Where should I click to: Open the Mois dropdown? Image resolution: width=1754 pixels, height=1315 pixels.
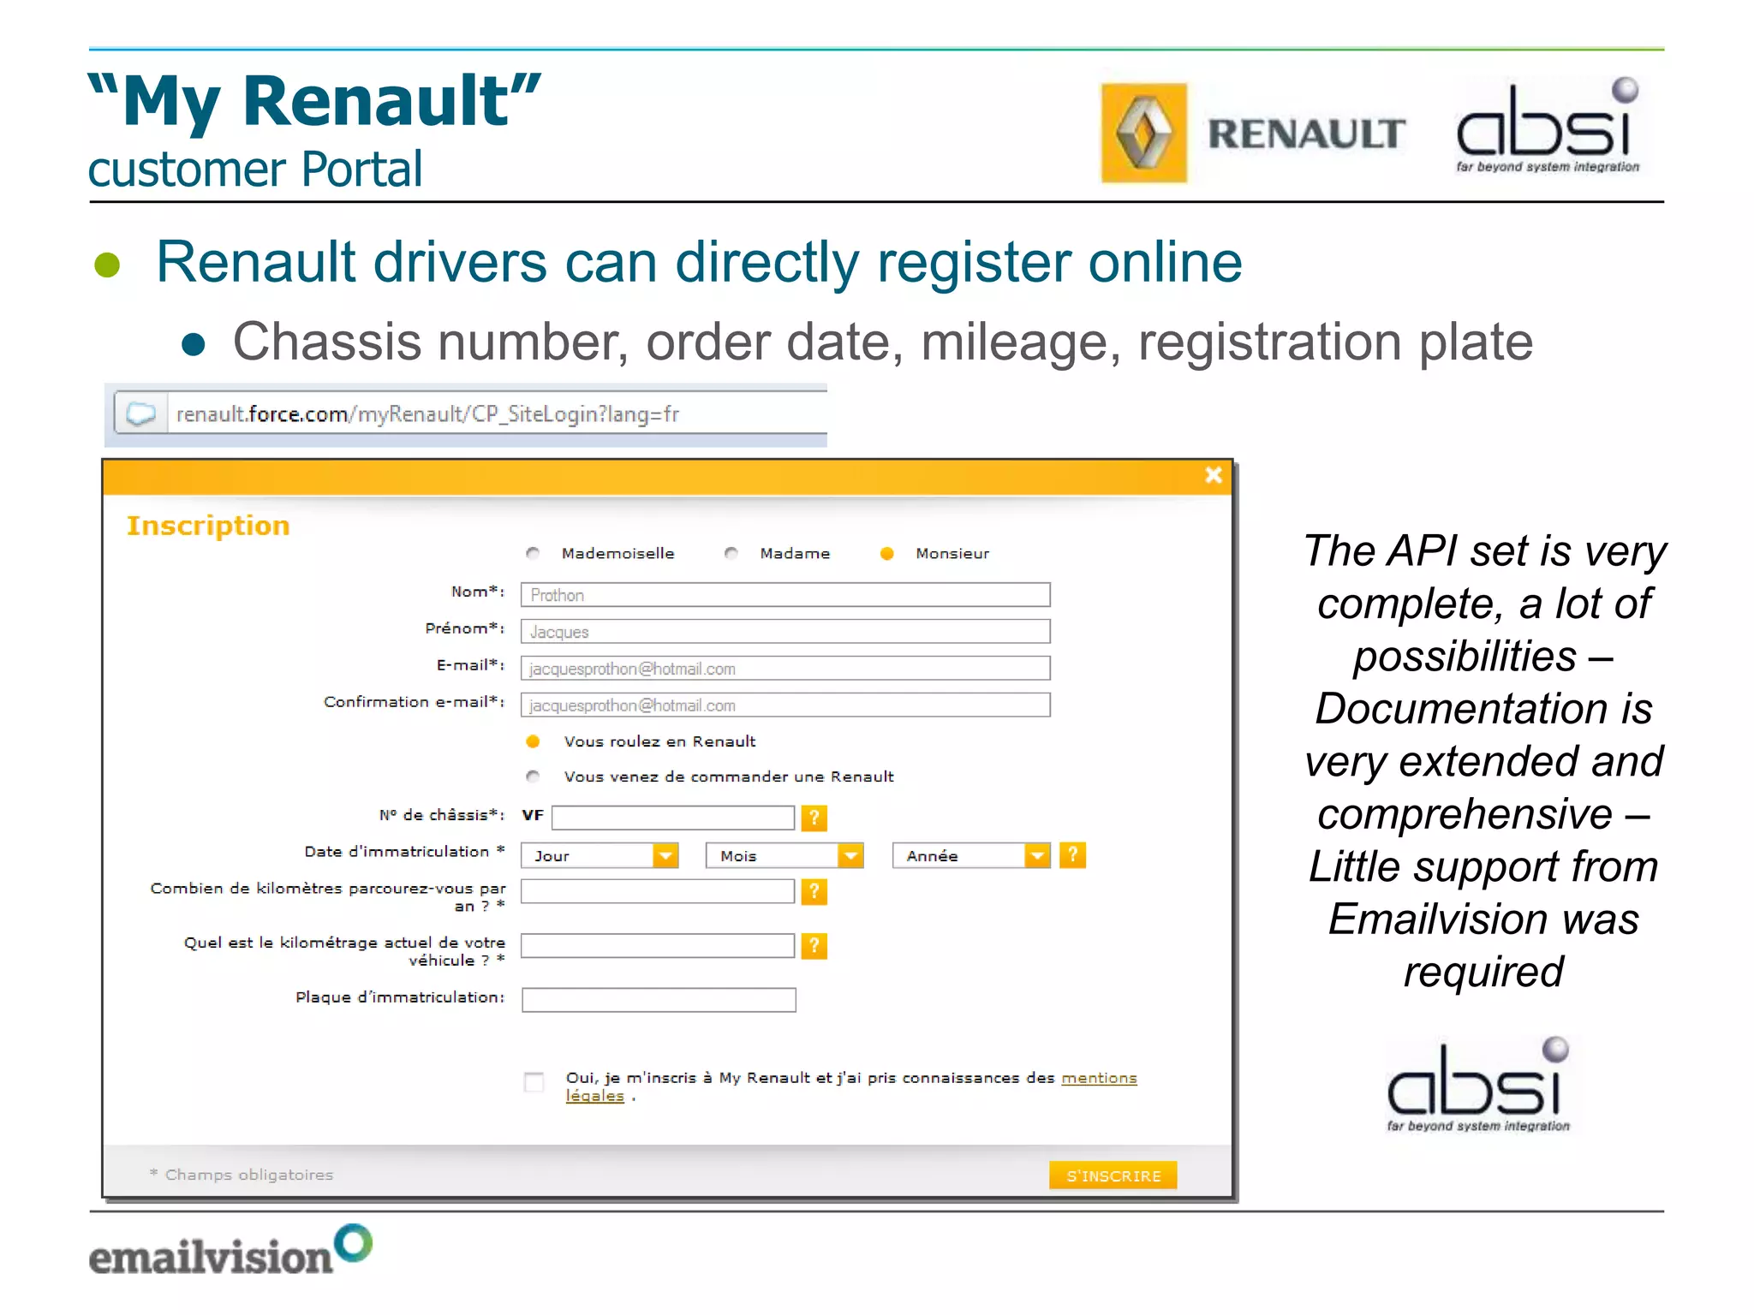785,855
